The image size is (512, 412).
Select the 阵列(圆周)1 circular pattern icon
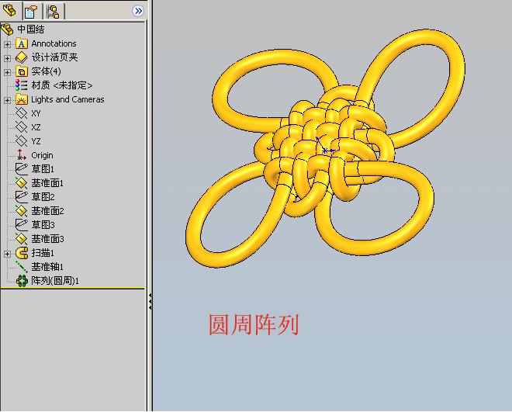(x=22, y=281)
